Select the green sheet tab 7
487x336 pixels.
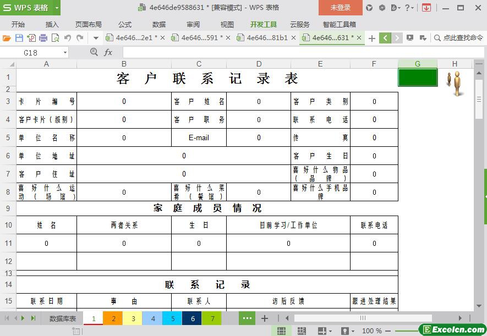point(212,318)
